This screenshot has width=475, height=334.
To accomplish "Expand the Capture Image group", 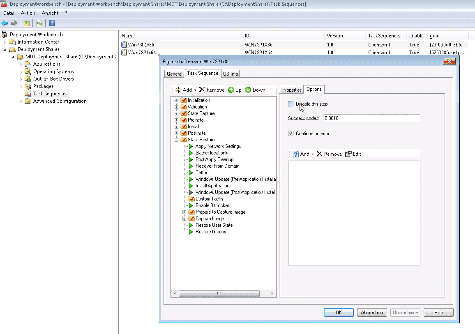I will [x=184, y=219].
